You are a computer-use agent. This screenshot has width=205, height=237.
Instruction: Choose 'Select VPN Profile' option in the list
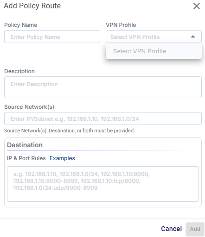point(154,51)
